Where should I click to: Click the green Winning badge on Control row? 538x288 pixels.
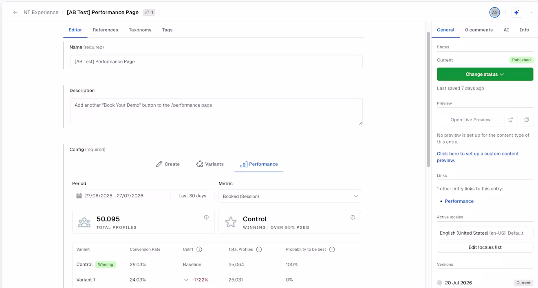pyautogui.click(x=106, y=264)
